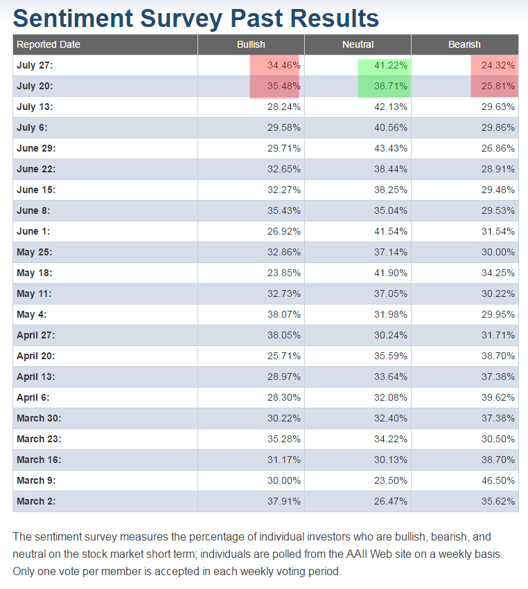Screen dimensions: 528x589
Task: Click the Bullish column header
Action: (251, 44)
